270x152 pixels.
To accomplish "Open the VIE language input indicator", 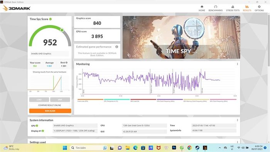I will pyautogui.click(x=232, y=148).
